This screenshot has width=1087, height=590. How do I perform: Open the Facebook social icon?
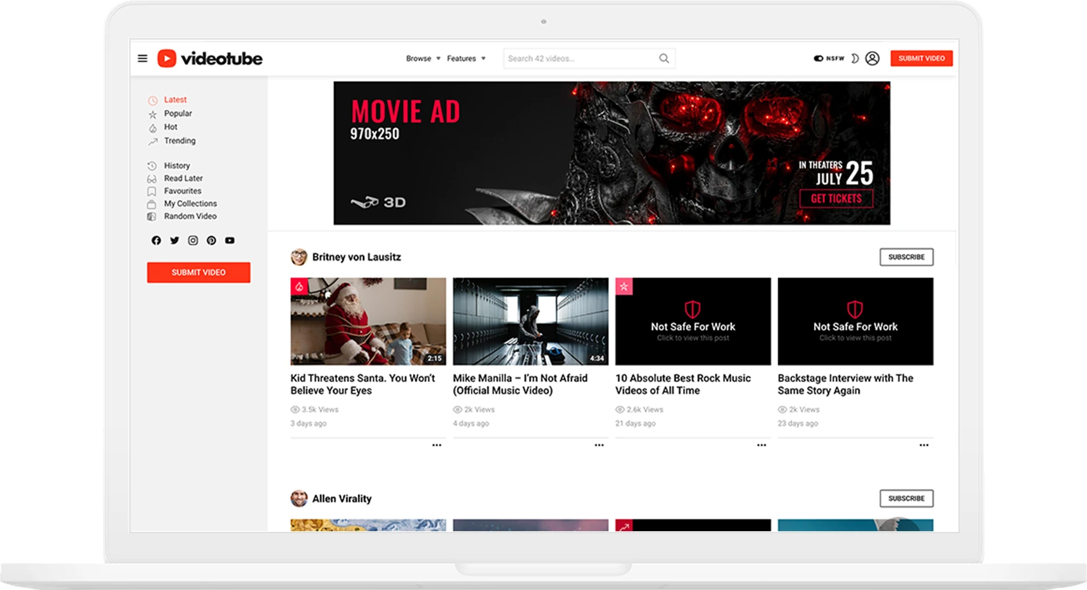pyautogui.click(x=156, y=240)
